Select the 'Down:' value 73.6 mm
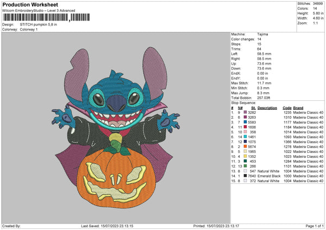Viewport: 326px width, 230px height. (264, 68)
